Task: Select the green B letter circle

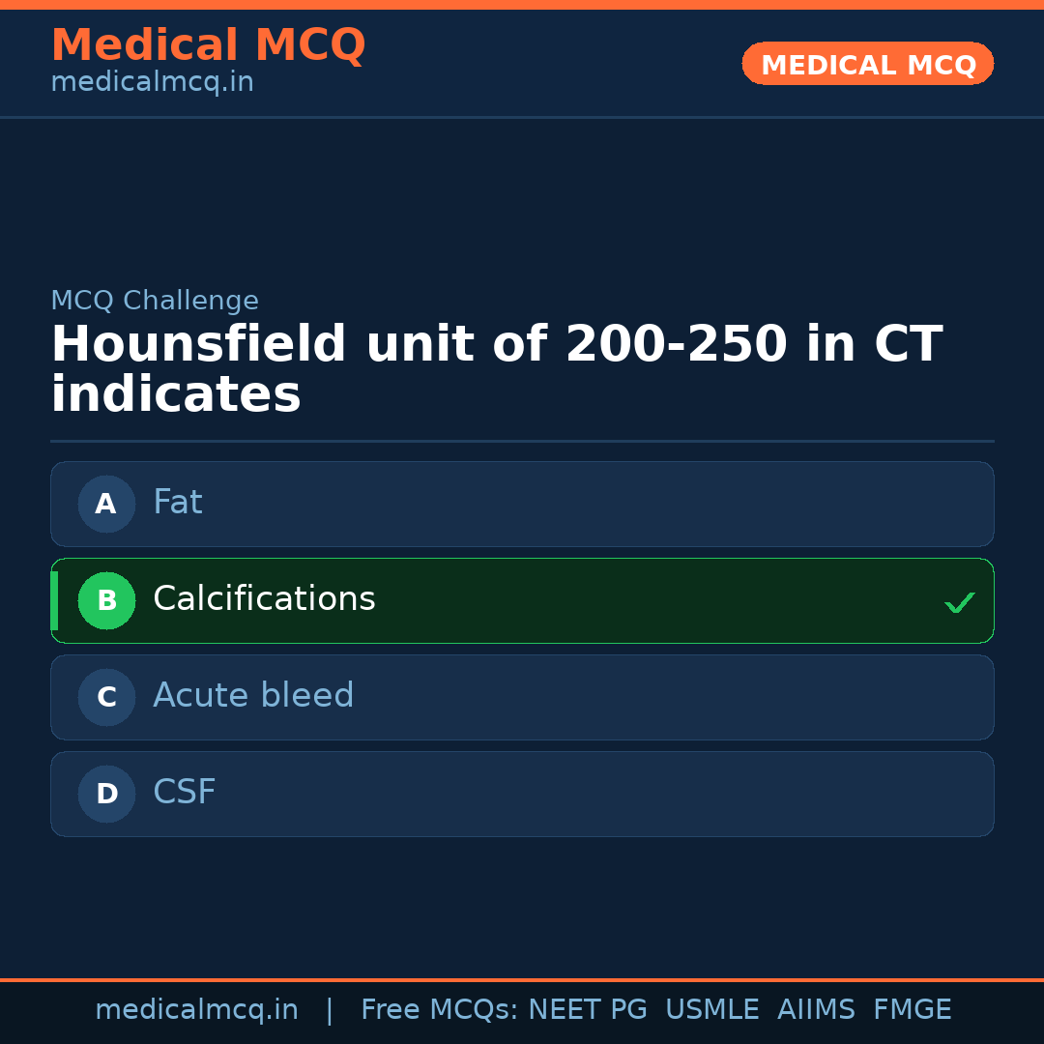Action: [x=106, y=600]
